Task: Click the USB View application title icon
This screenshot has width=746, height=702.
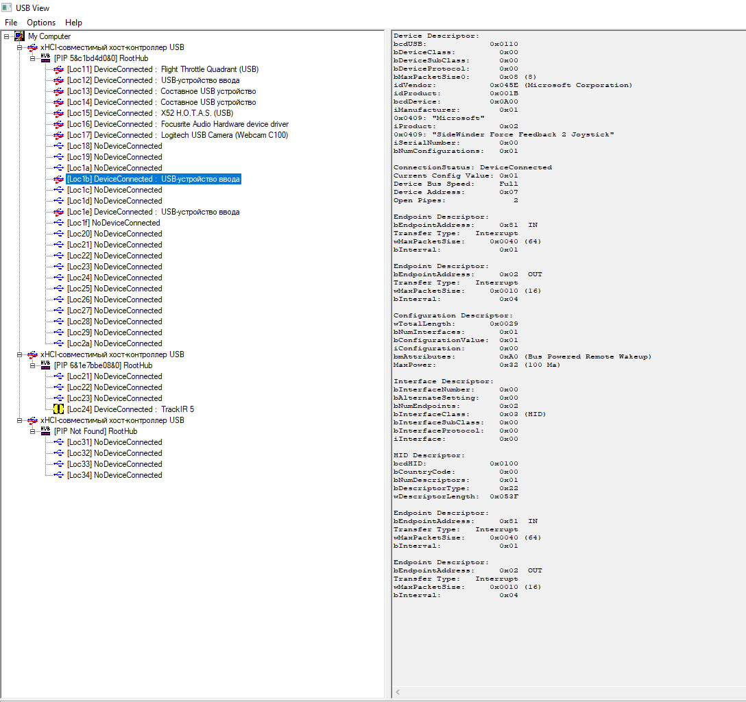Action: click(7, 8)
